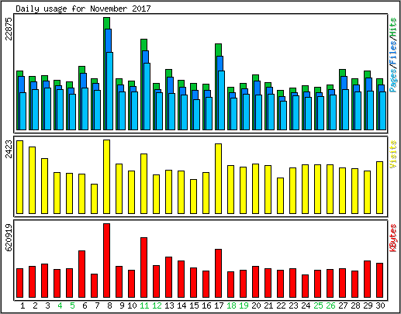Click day label 22 on the x-axis
Screen dimensions: 401x314
(281, 305)
